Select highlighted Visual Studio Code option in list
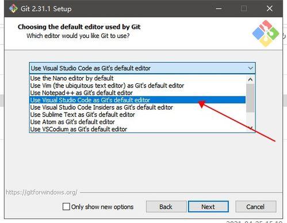 point(137,100)
